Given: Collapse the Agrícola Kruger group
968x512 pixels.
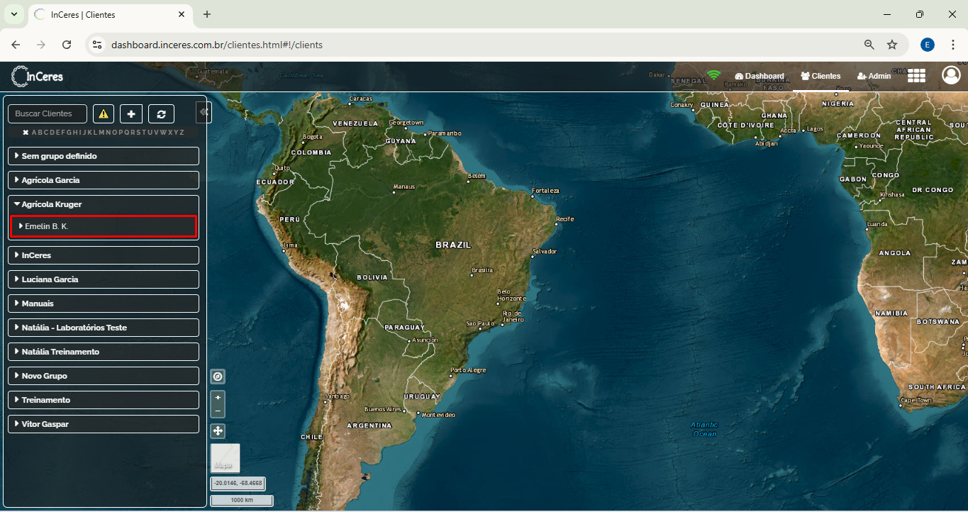Looking at the screenshot, I should click(x=104, y=204).
